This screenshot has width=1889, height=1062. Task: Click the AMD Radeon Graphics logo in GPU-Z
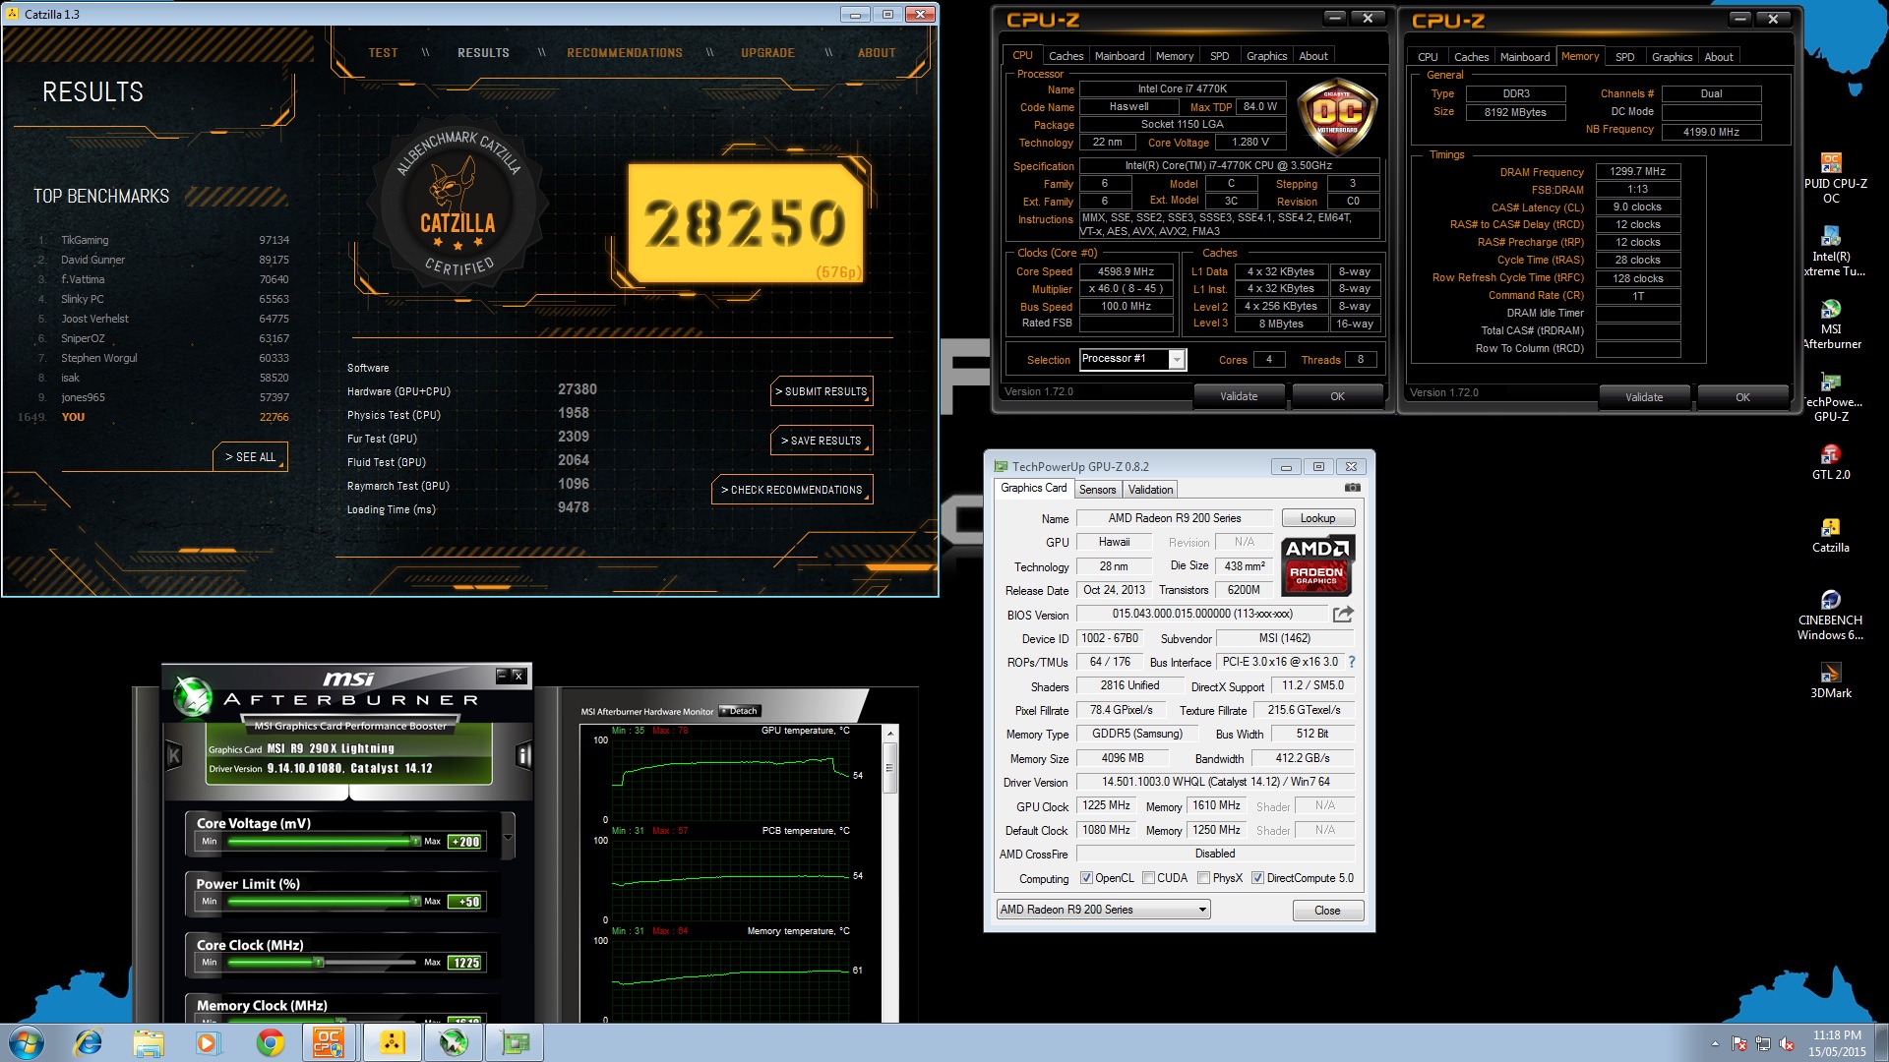(x=1318, y=565)
